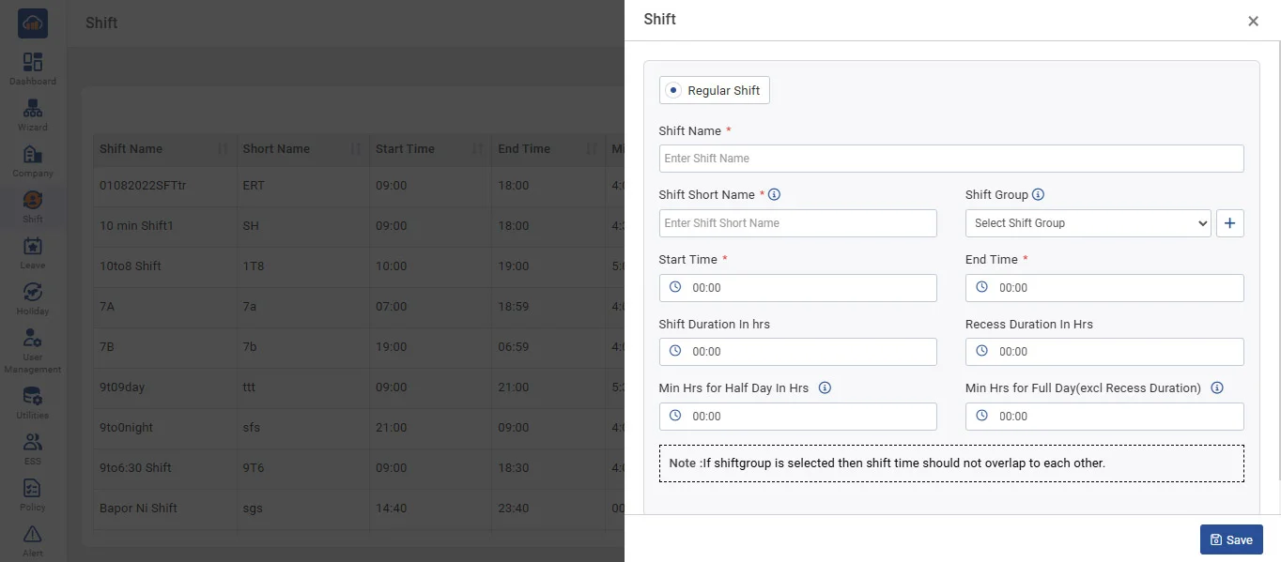Sort table by Shift Name column
The height and width of the screenshot is (562, 1281).
[x=223, y=149]
